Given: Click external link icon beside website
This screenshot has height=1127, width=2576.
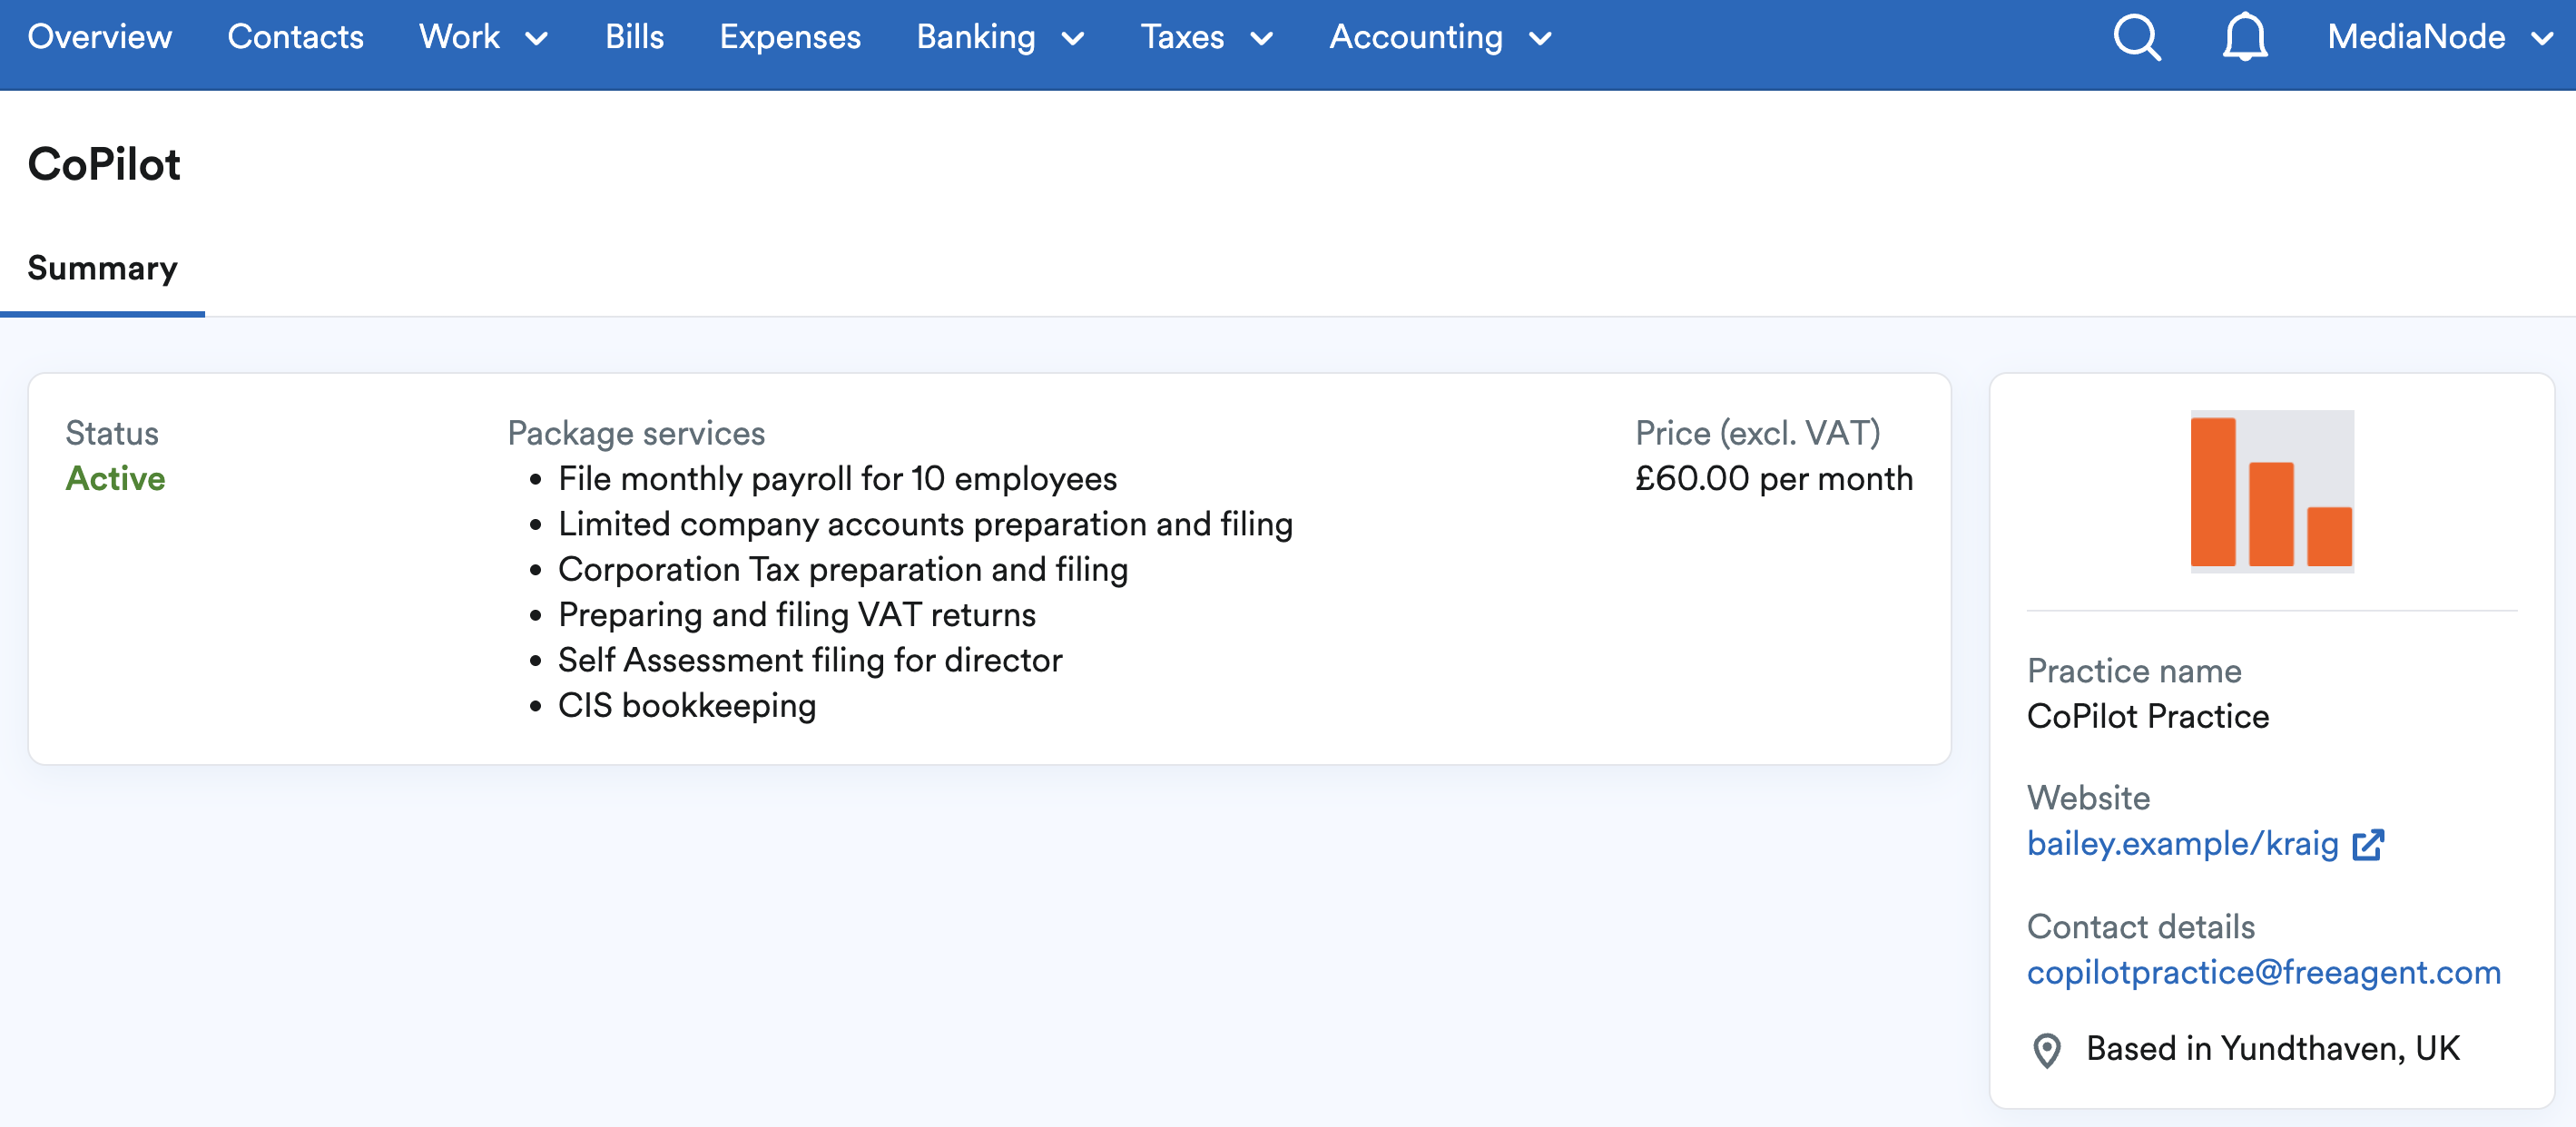Looking at the screenshot, I should point(2368,845).
